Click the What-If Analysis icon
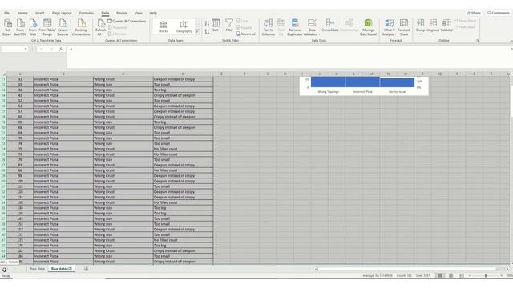Viewport: 513px width, 288px height. (389, 23)
